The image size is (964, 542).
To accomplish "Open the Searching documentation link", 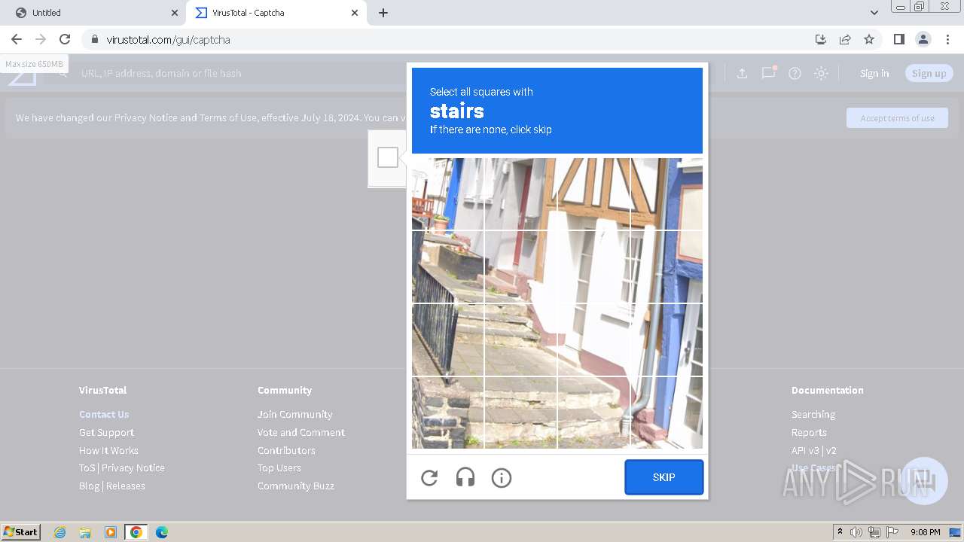I will [x=813, y=414].
